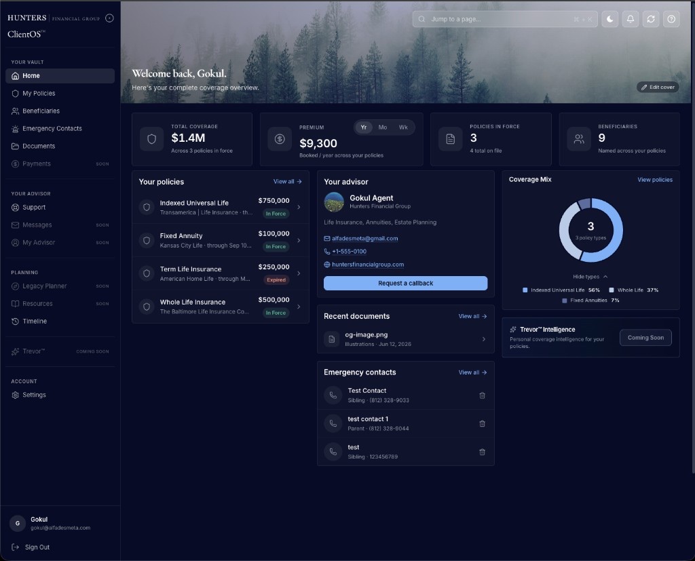Expand the Term Life Insurance policy chevron
Image resolution: width=695 pixels, height=561 pixels.
click(x=299, y=273)
